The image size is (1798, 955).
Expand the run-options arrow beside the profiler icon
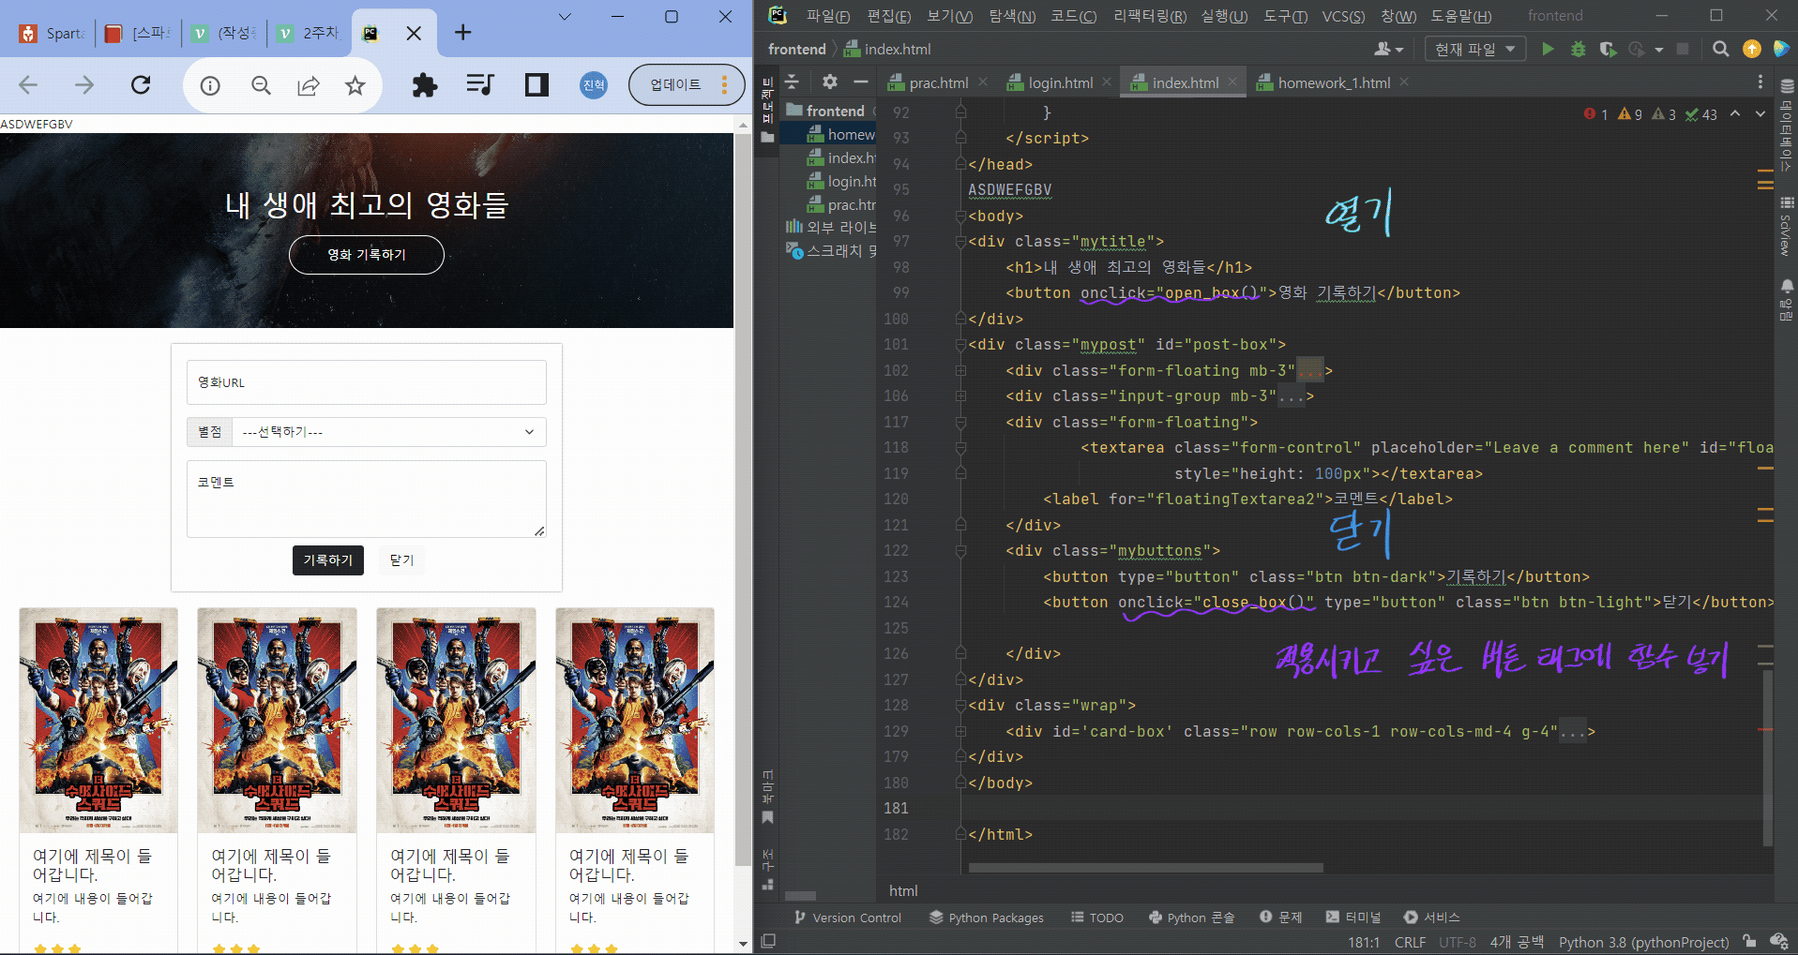(1658, 49)
